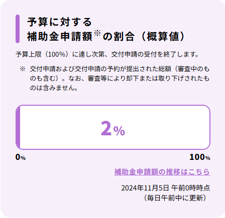Click the purple accent bar beside the heading

18,29
